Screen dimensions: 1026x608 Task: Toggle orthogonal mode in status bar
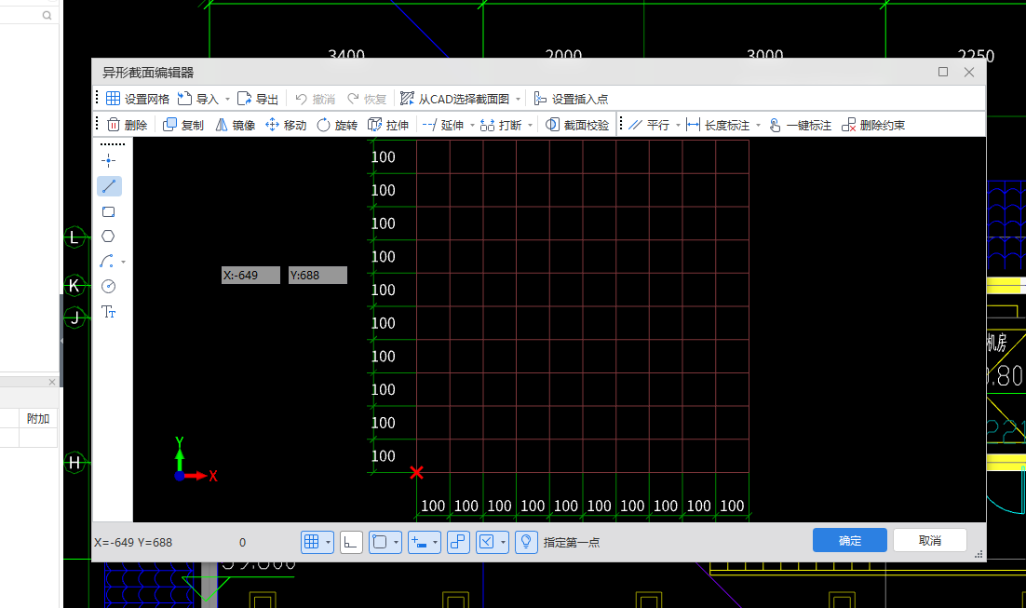click(351, 542)
